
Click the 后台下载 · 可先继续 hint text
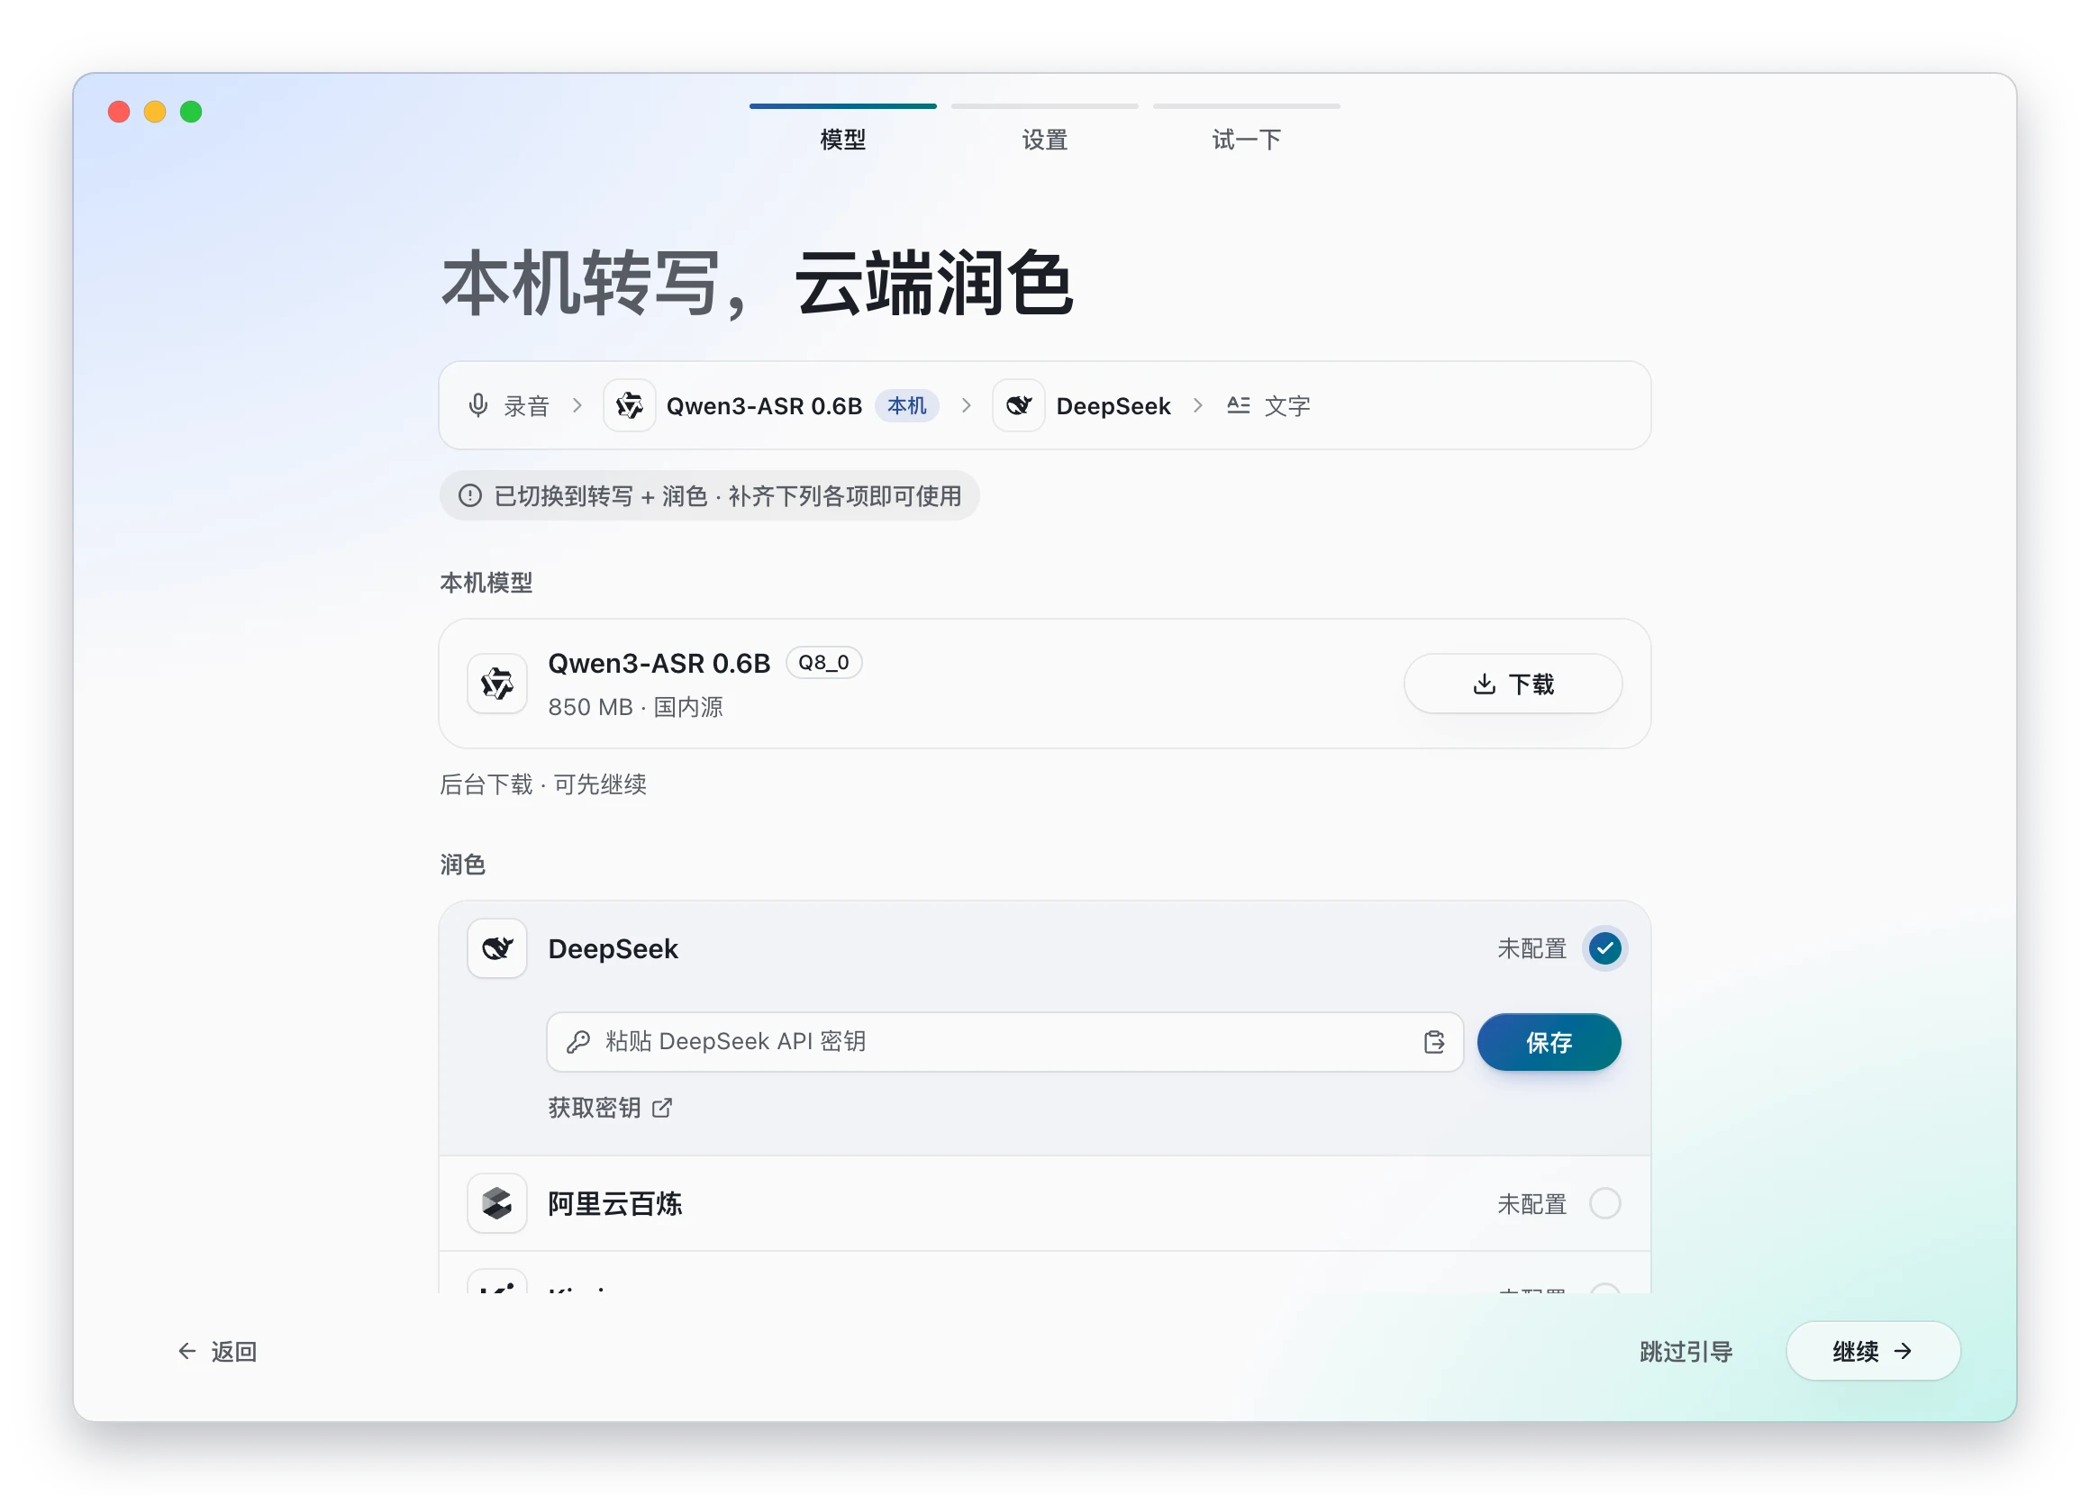543,784
